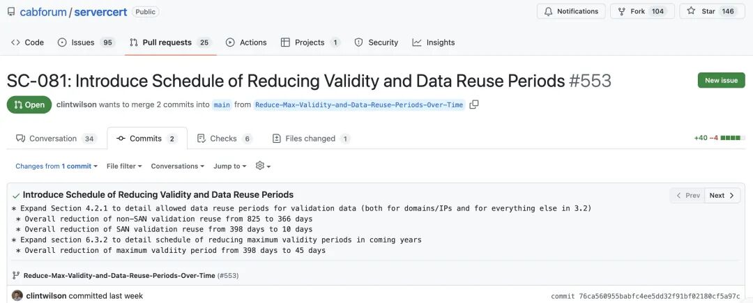Click the copy branch name icon
Screen dimensions: 753x303
(474, 104)
